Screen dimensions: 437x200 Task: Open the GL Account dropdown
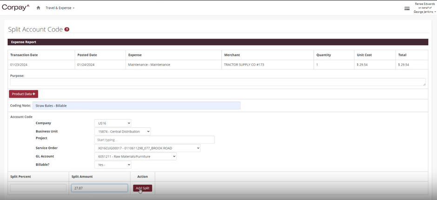click(x=135, y=157)
